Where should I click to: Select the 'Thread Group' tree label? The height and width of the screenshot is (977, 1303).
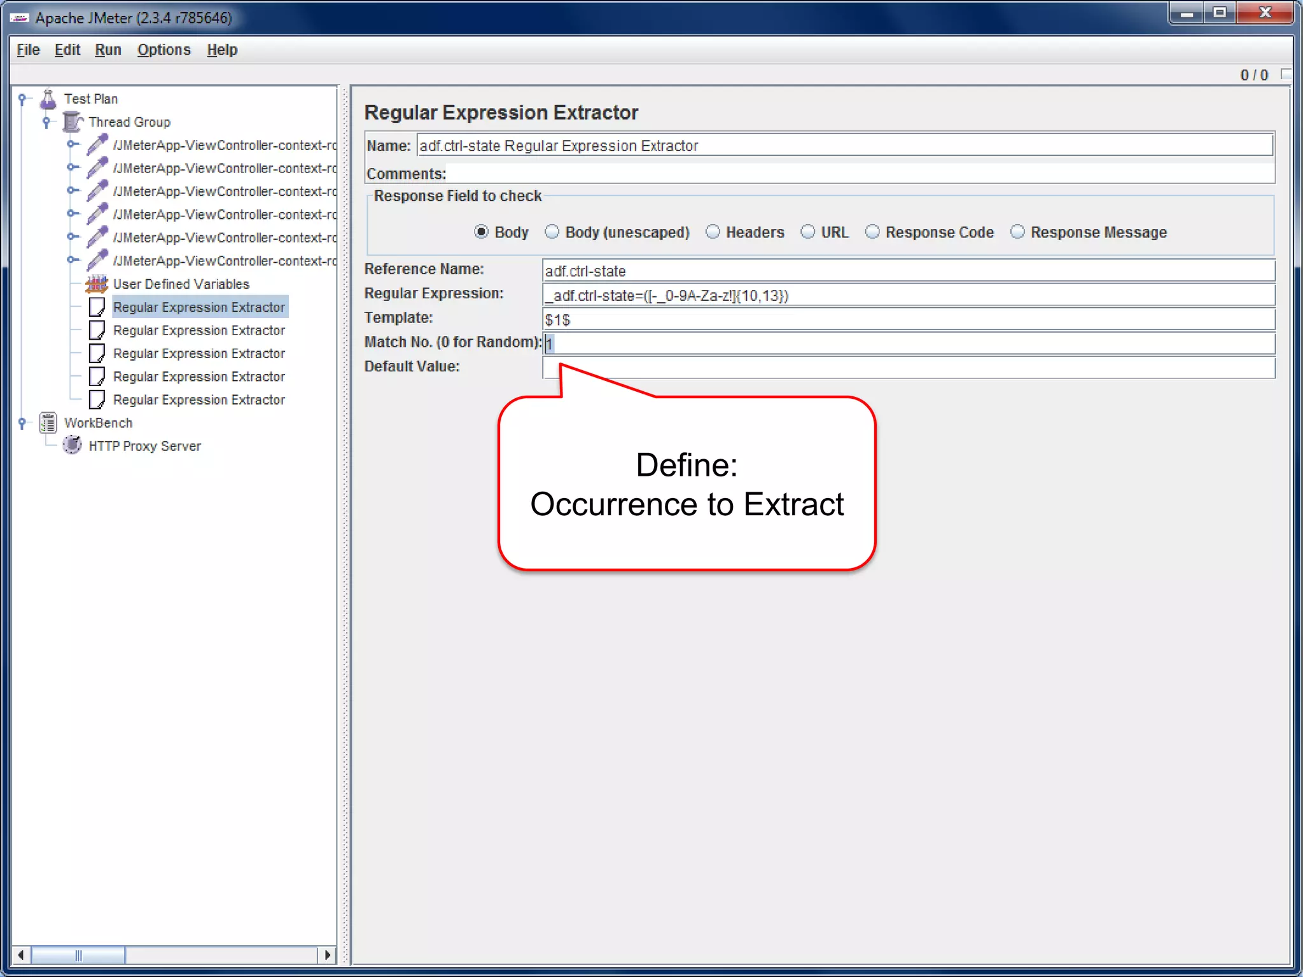130,122
